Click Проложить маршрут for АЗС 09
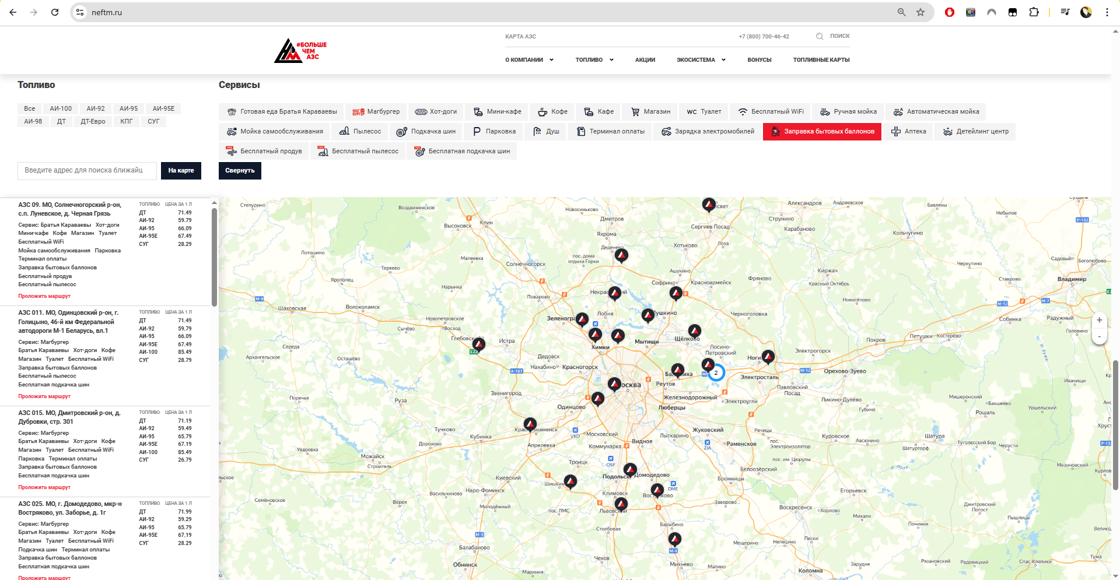This screenshot has height=580, width=1120. [x=44, y=296]
